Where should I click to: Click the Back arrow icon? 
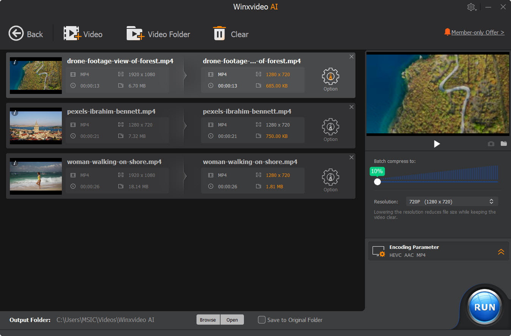pos(16,34)
